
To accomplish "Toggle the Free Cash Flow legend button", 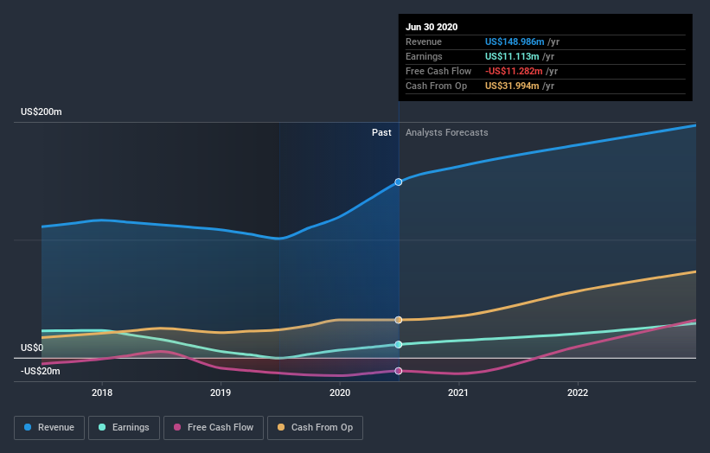I will [x=214, y=428].
